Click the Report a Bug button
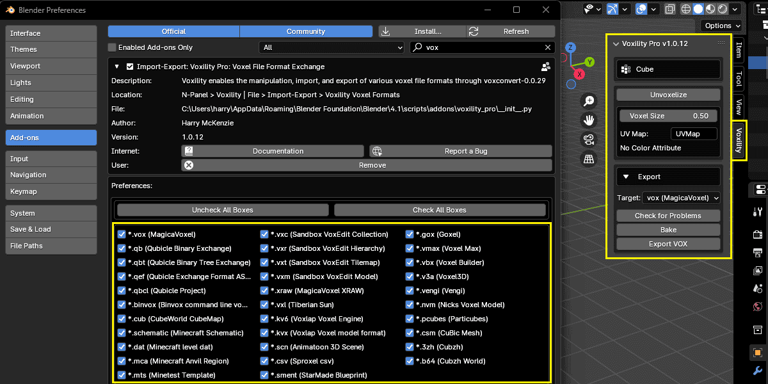 pyautogui.click(x=460, y=151)
